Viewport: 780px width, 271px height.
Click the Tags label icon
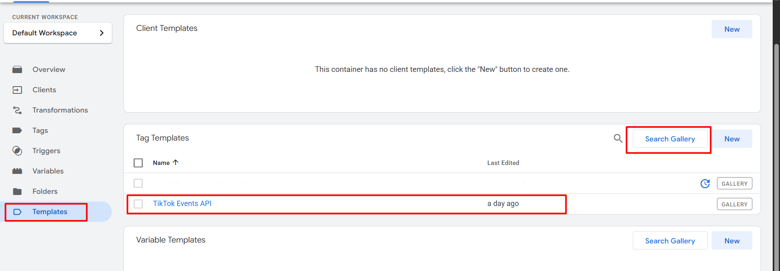(x=17, y=130)
